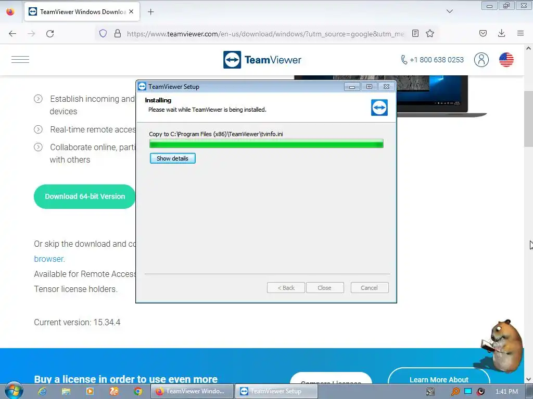
Task: Open the Pocket save icon
Action: pos(483,33)
